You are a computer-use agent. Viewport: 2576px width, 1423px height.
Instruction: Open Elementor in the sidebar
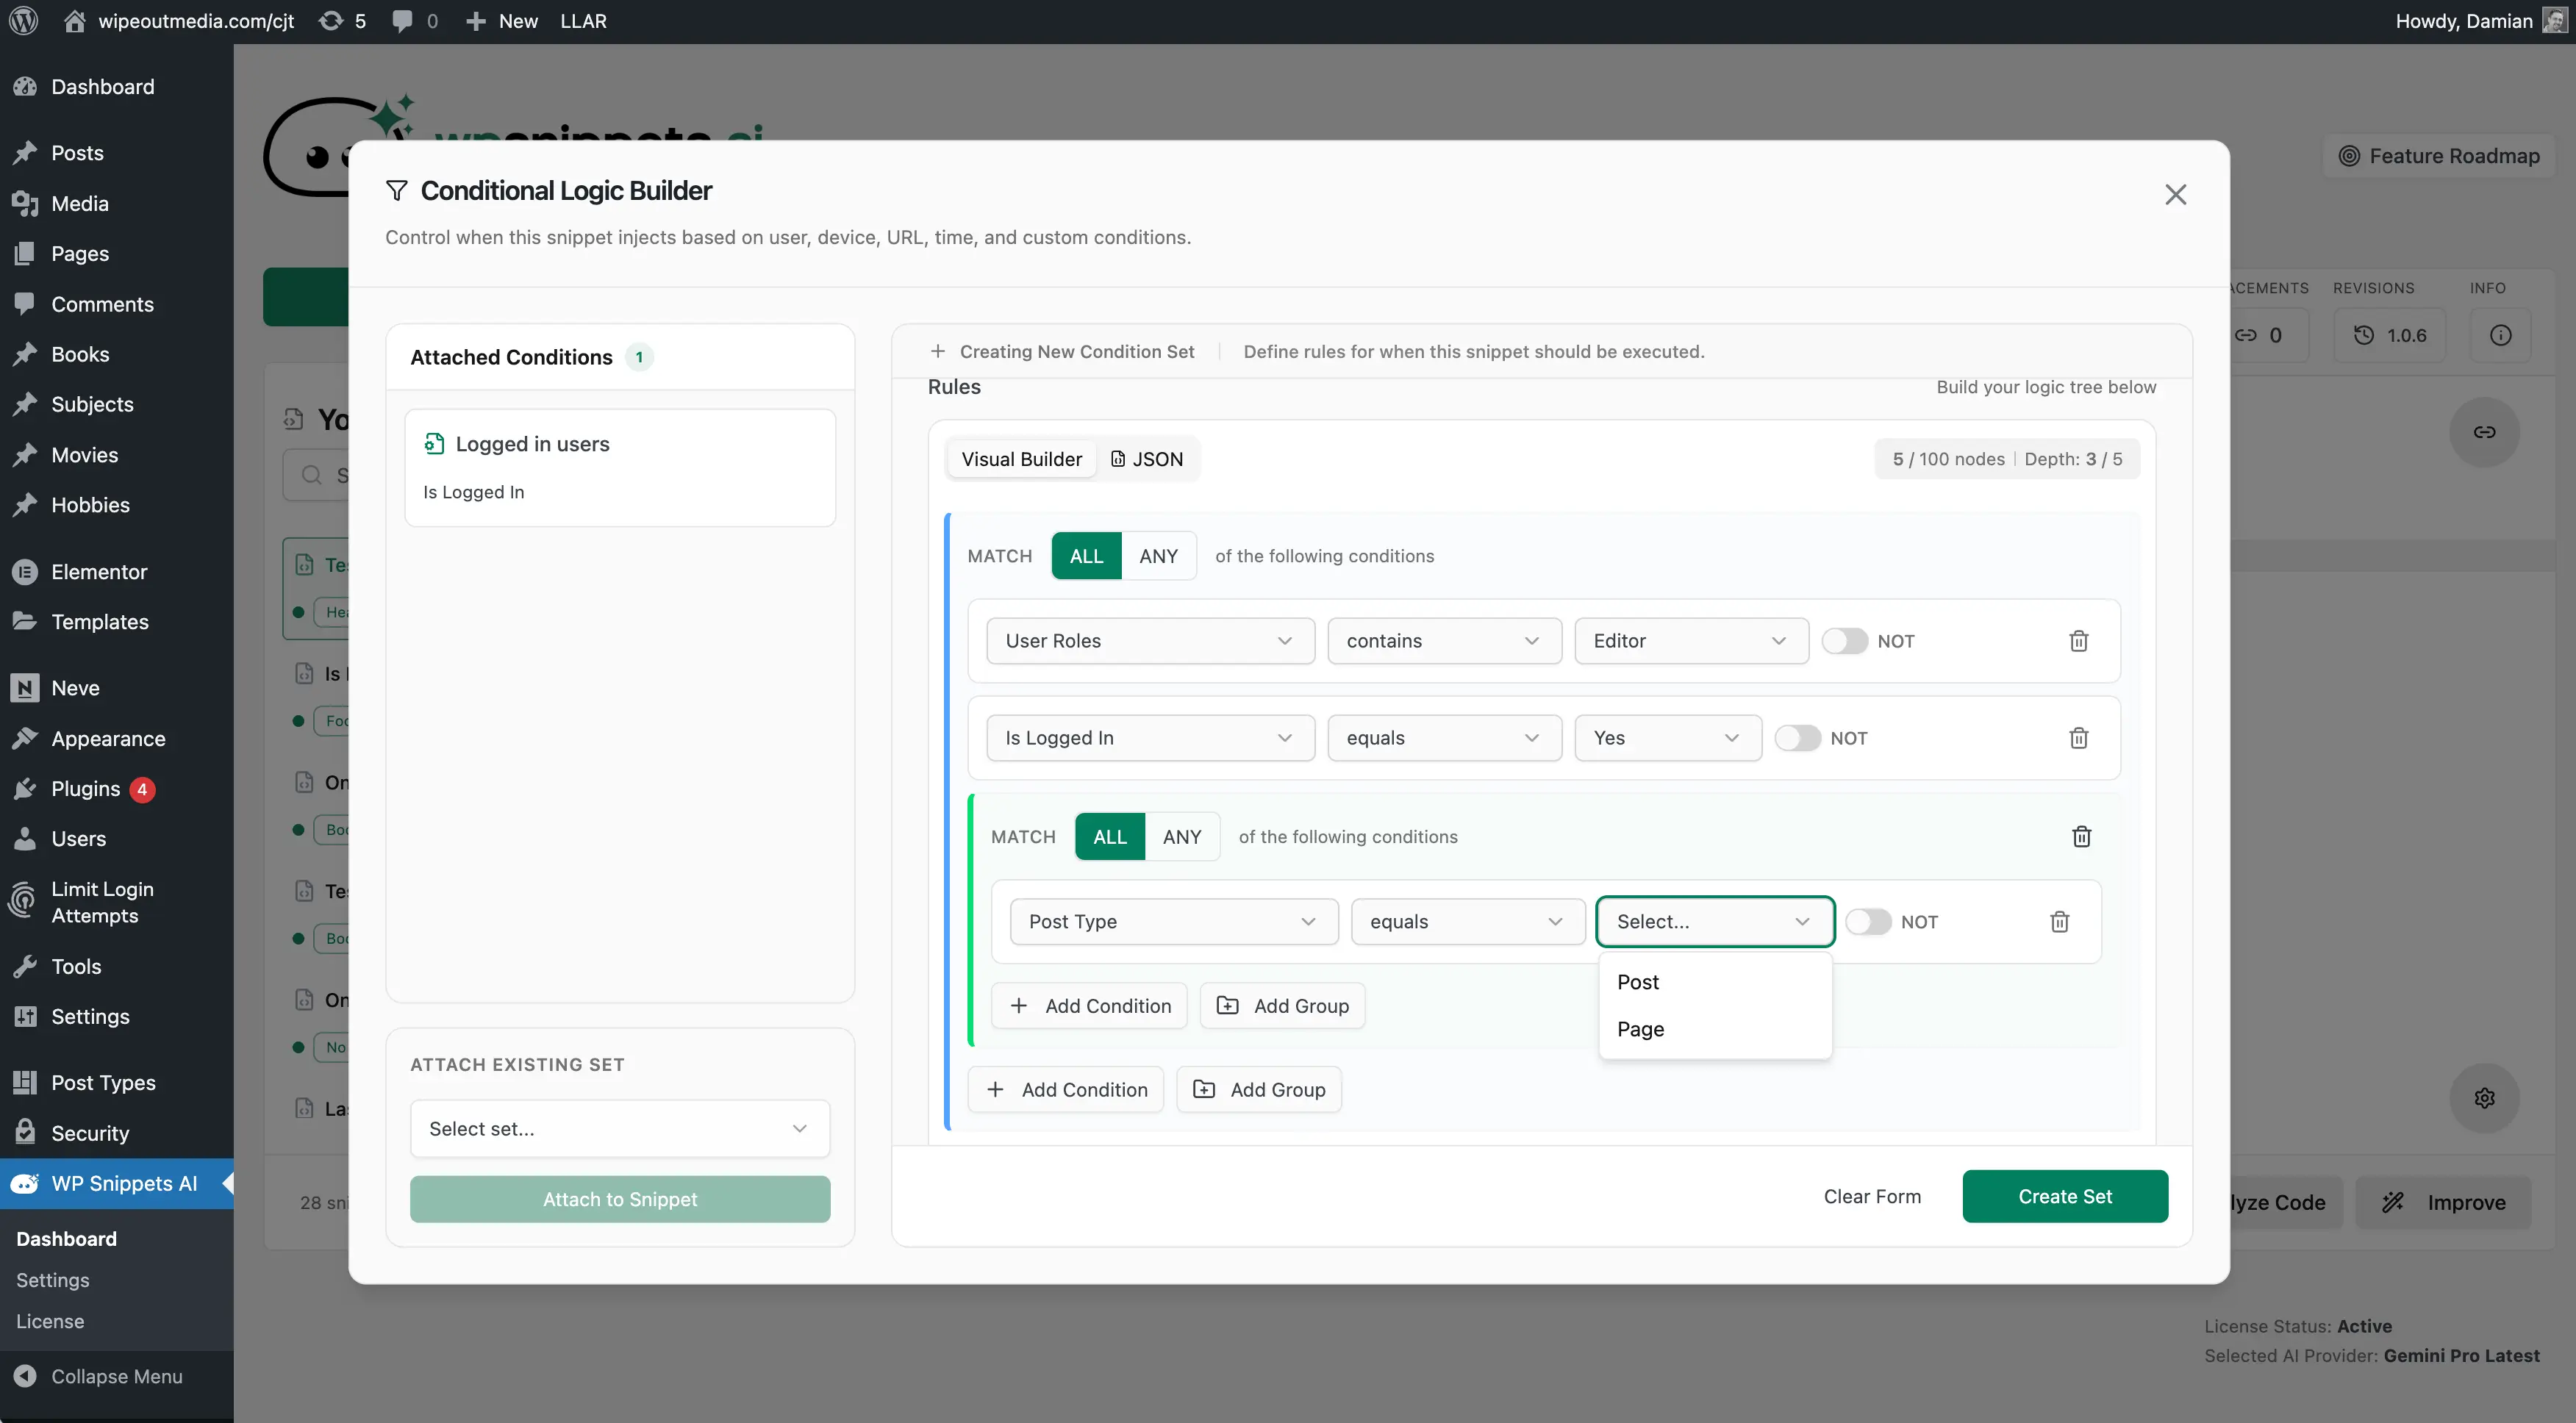click(x=99, y=572)
